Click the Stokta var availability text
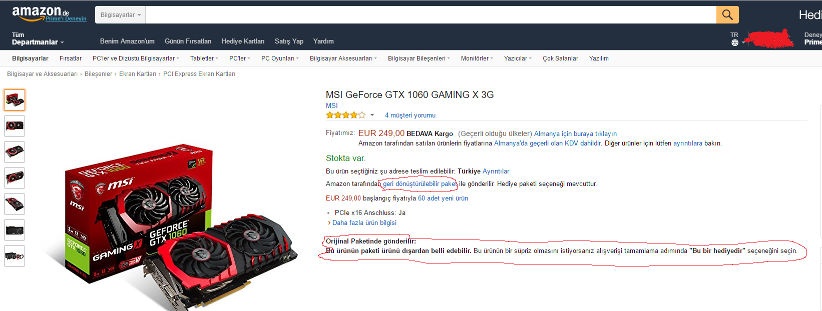The height and width of the screenshot is (311, 822). coord(346,158)
